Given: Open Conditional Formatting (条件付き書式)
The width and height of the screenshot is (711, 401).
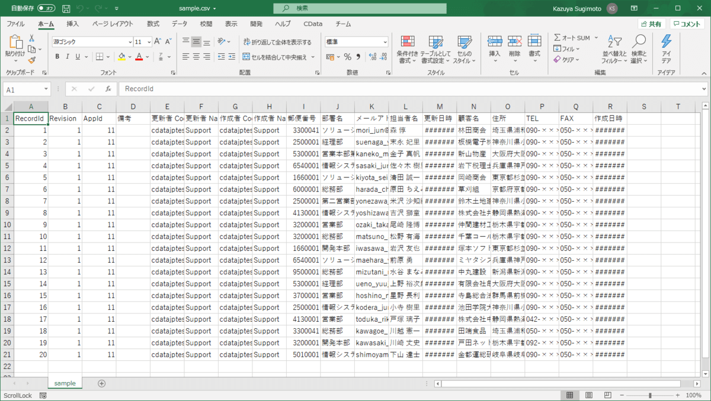Looking at the screenshot, I should point(407,50).
